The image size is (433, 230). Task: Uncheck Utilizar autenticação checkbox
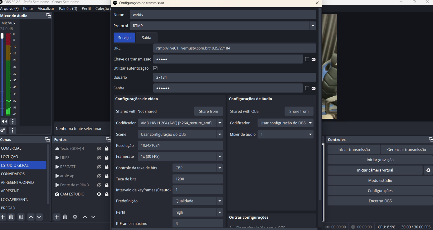[155, 68]
